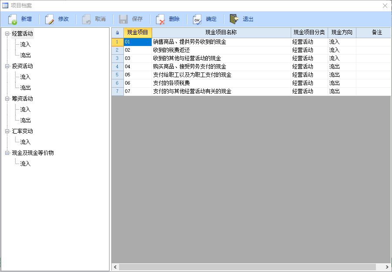
Task: Click cell 支付的各项税费
Action: (x=221, y=83)
